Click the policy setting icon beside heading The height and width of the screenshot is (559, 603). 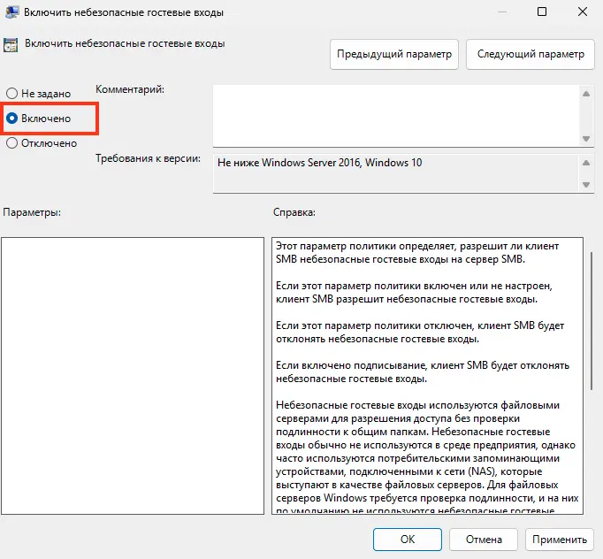(11, 45)
